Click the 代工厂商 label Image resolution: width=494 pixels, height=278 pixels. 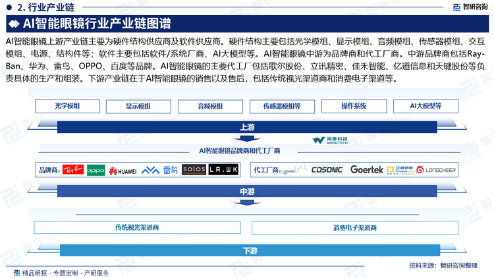point(267,170)
